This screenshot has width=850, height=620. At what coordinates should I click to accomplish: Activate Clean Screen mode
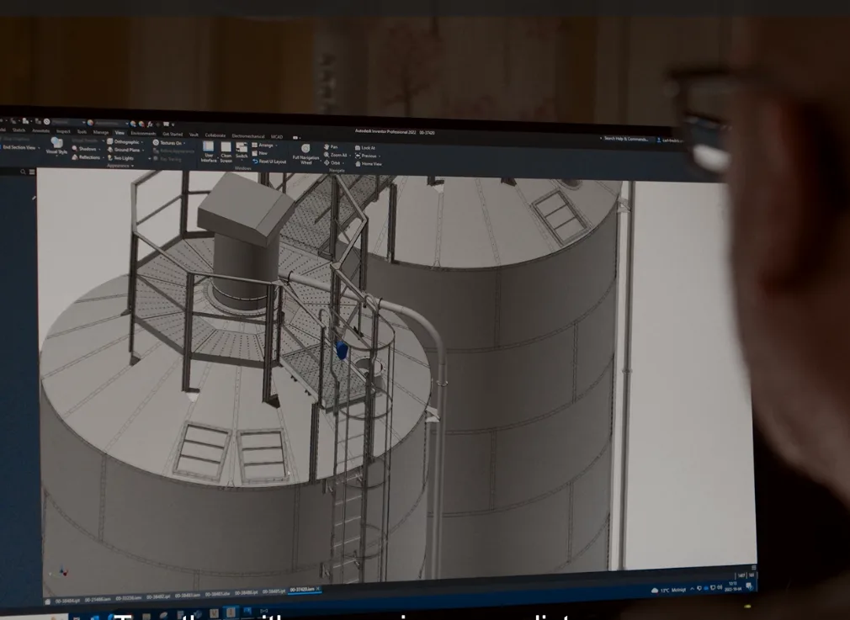(226, 151)
